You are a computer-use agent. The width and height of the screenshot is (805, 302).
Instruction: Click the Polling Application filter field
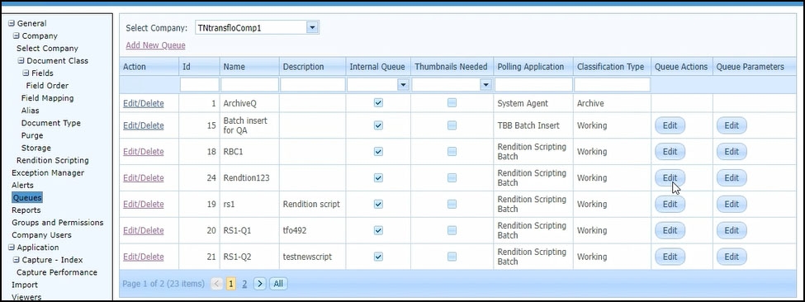coord(533,85)
